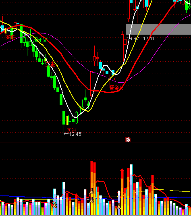191x216 pixels.
Task: Click the small arrow beside 12.45 low
Action: 66,133
